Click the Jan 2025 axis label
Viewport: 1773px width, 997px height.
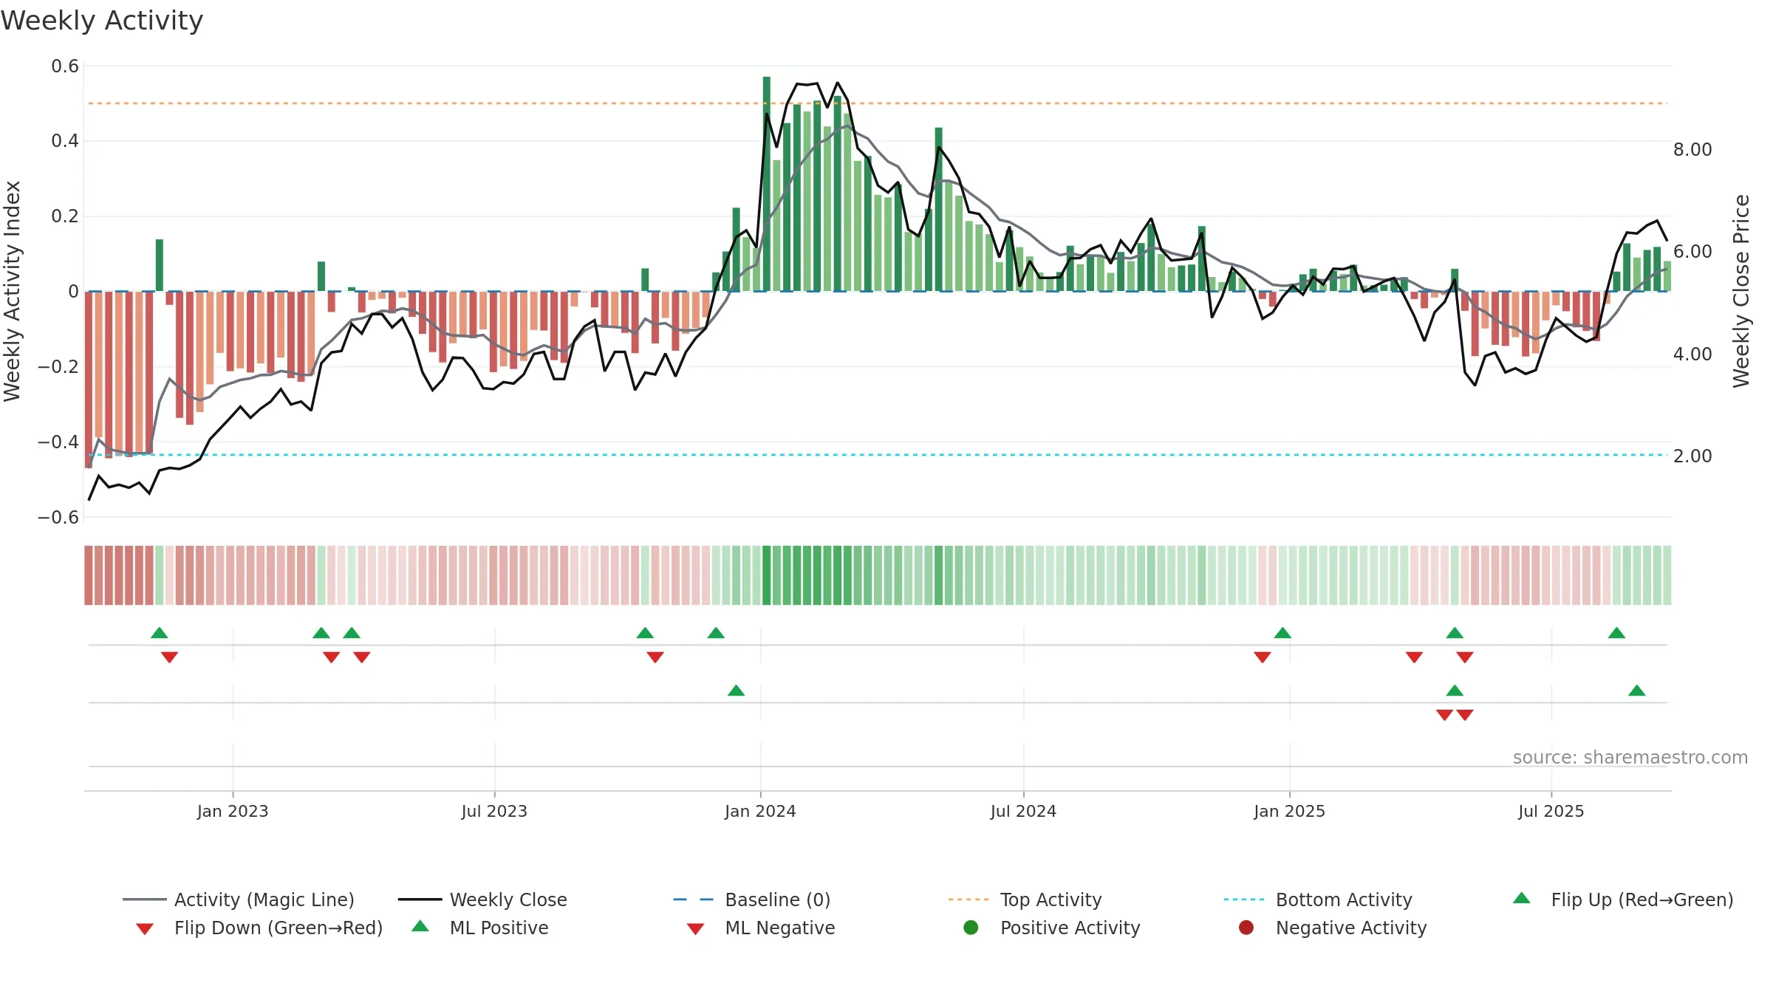click(1289, 811)
